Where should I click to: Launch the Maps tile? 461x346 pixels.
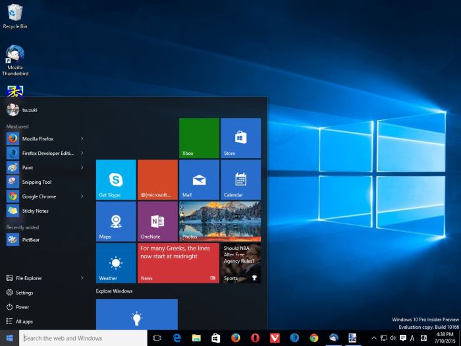pyautogui.click(x=116, y=221)
